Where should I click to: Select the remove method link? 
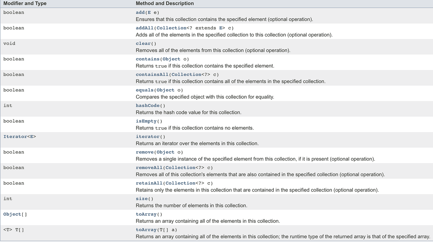[x=144, y=152]
